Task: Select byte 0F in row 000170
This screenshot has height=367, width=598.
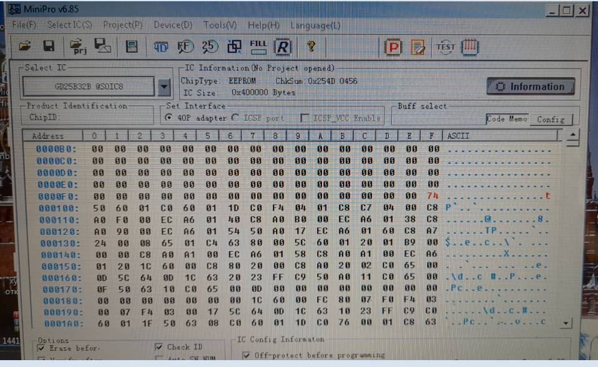Action: point(102,289)
